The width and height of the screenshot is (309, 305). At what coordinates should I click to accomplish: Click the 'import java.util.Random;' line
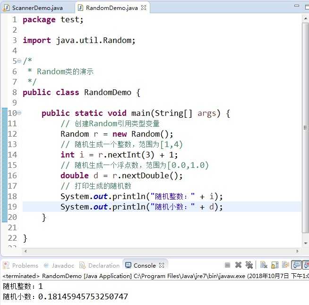(79, 41)
